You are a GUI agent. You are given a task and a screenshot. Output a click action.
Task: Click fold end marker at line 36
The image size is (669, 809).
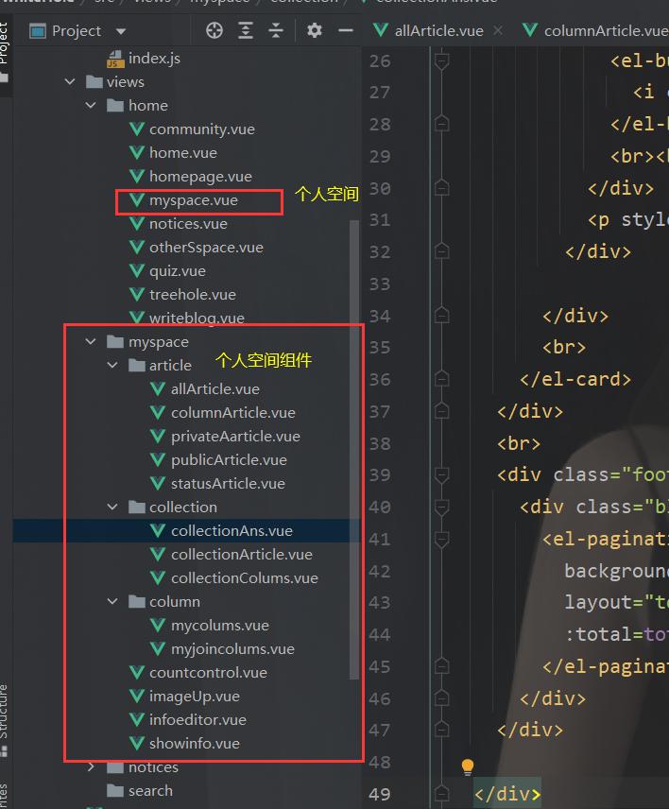click(441, 380)
